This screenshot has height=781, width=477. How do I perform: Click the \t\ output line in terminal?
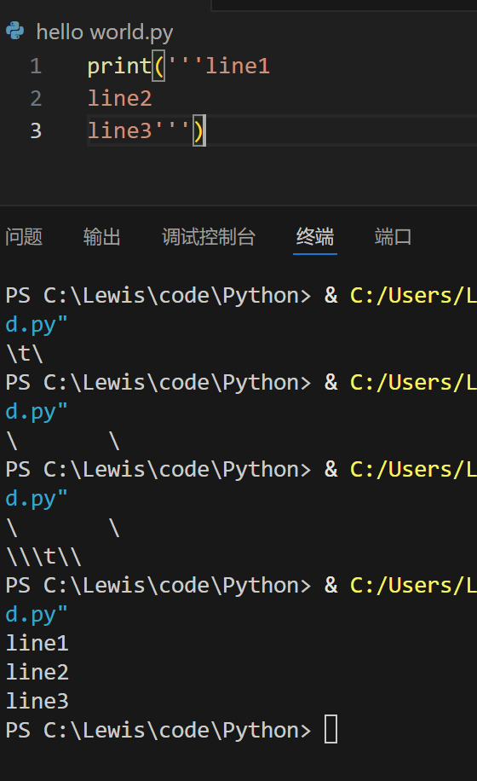[25, 354]
